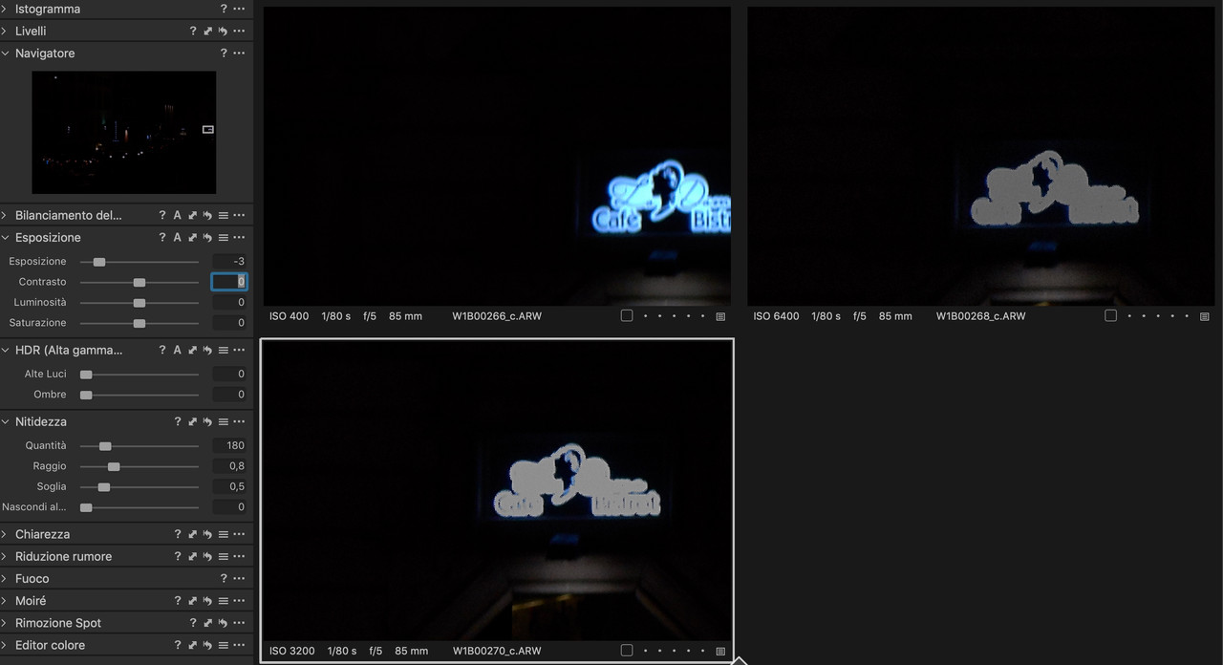Click the Ombre slider handle
Viewport: 1223px width, 665px height.
(86, 395)
